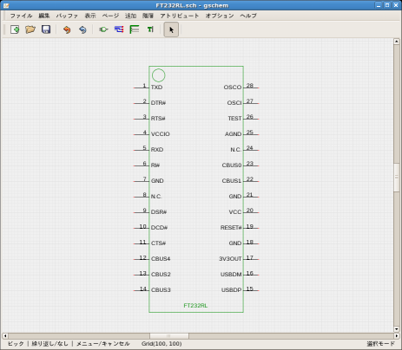Select the RESET# pin label
402x350 pixels.
coord(231,228)
